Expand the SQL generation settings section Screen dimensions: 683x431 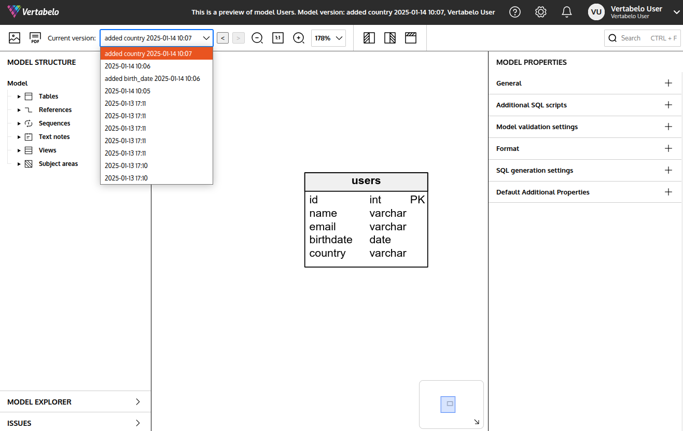(668, 170)
